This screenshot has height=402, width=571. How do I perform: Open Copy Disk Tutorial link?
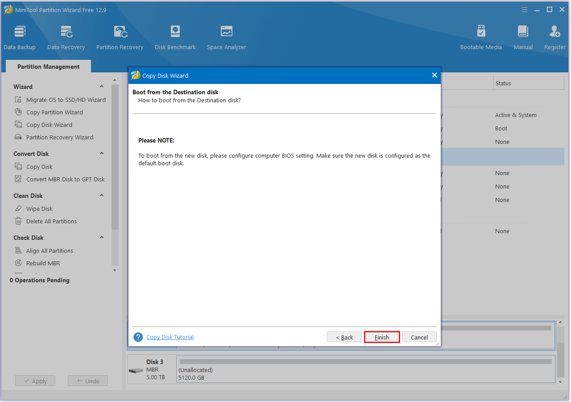pyautogui.click(x=170, y=337)
